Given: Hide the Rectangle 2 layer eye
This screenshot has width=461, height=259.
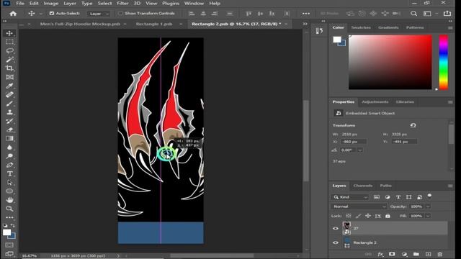Looking at the screenshot, I should pyautogui.click(x=336, y=243).
